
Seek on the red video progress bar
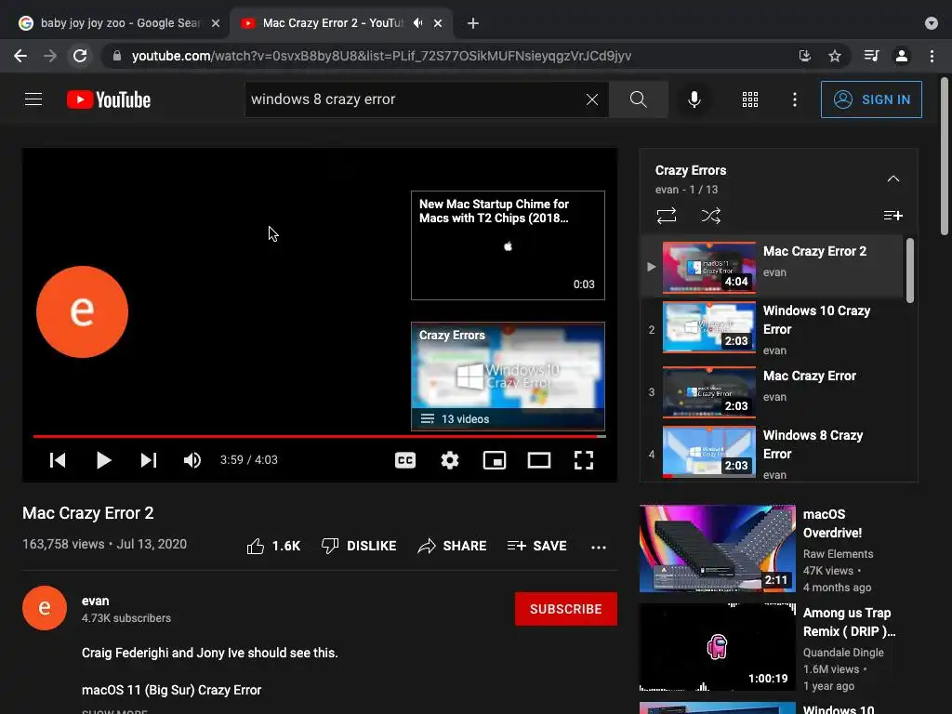[320, 436]
